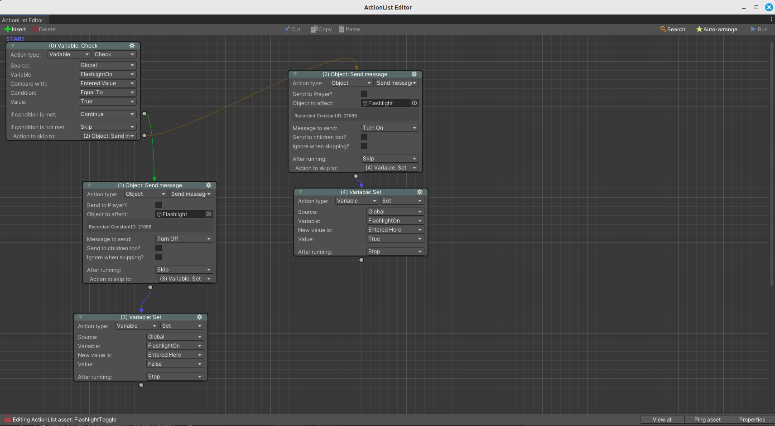Toggle Send to Player in node (2)
The image size is (775, 426).
point(364,94)
